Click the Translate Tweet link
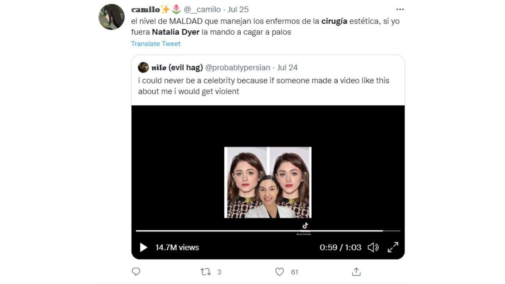 coord(155,44)
